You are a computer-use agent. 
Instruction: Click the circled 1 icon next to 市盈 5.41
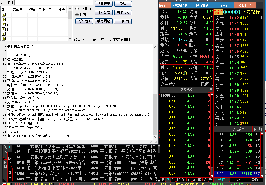point(185,73)
